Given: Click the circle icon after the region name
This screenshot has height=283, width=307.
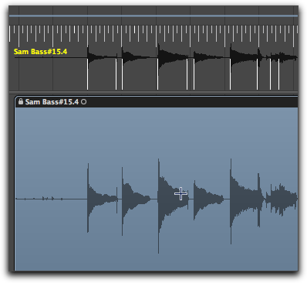Looking at the screenshot, I should point(83,102).
